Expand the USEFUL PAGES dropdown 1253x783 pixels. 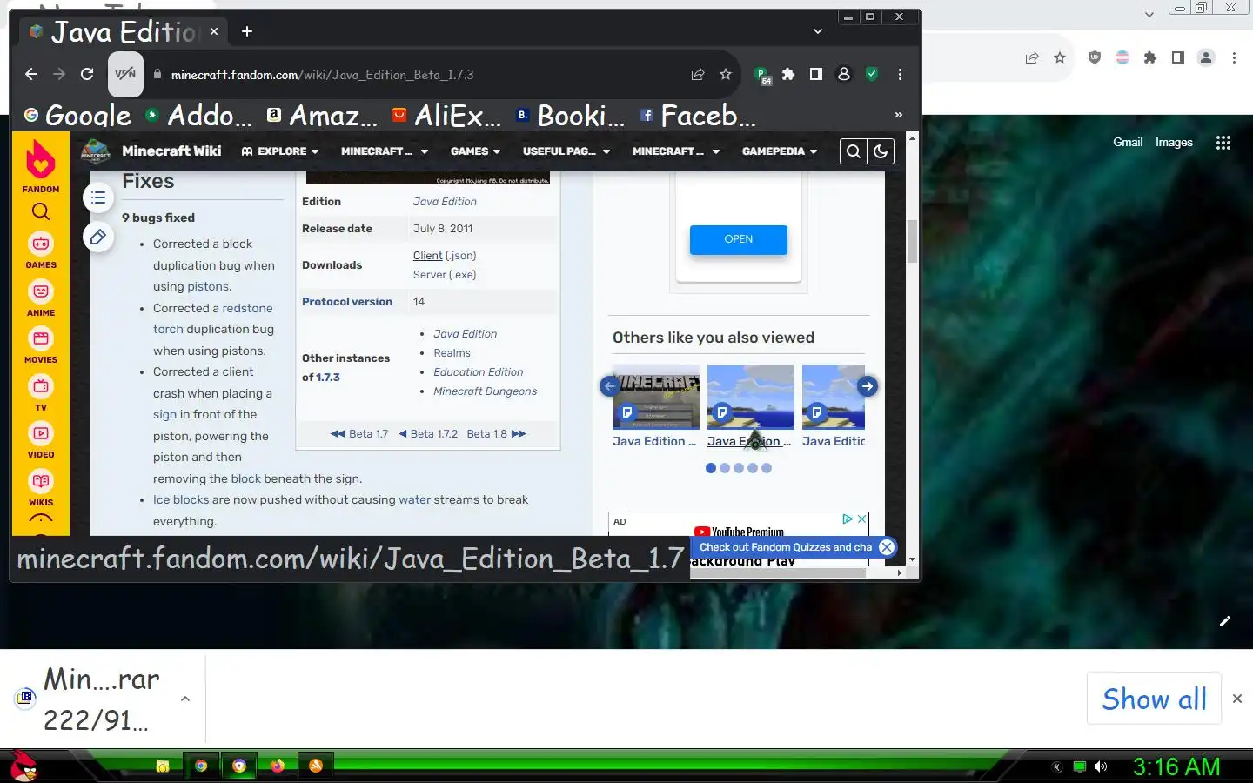566,151
